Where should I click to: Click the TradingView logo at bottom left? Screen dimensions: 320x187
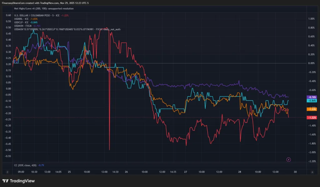coord(18,181)
